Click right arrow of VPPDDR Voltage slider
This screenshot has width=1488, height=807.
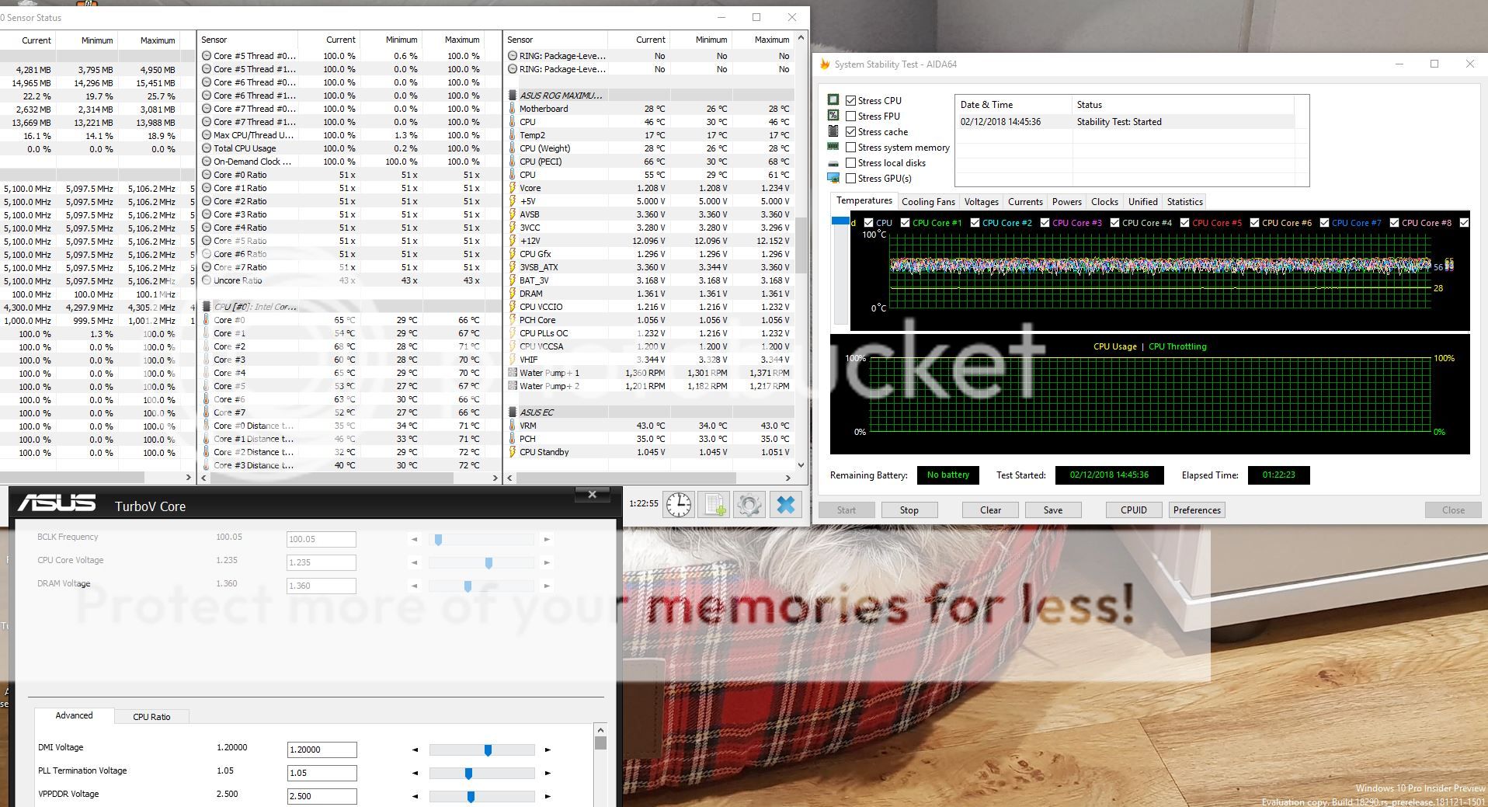548,796
